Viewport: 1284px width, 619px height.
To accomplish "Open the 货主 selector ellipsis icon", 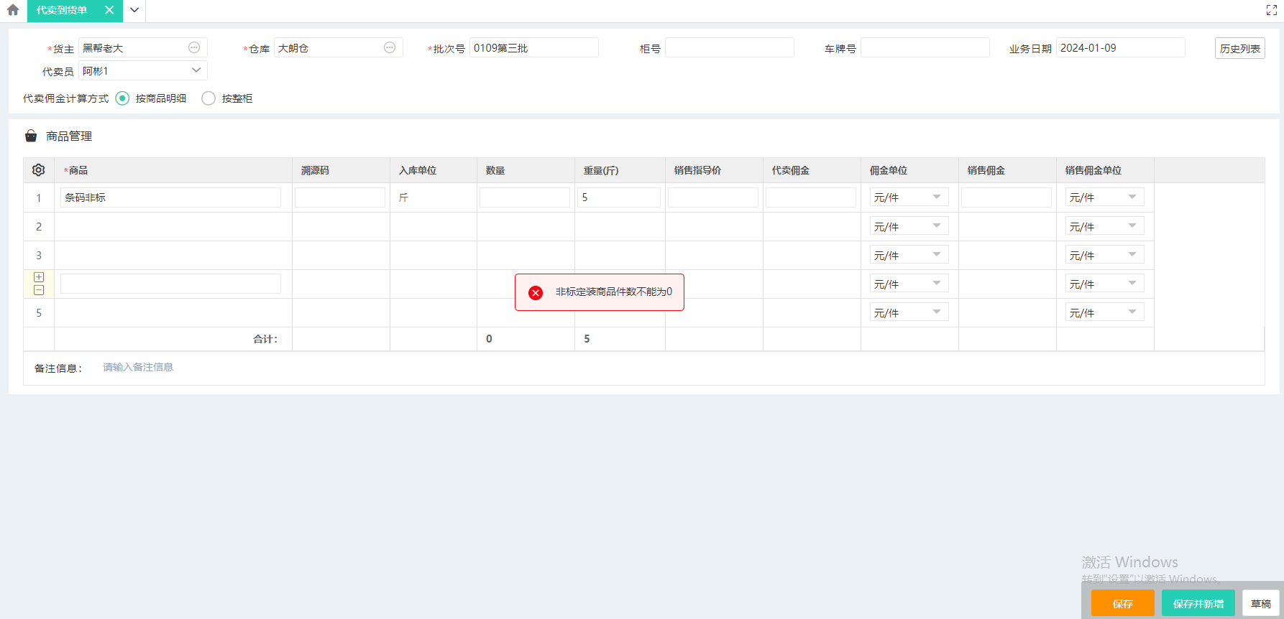I will [194, 47].
